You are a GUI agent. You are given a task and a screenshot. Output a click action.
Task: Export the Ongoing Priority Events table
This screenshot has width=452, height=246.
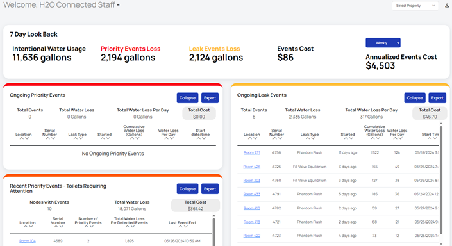coord(210,98)
